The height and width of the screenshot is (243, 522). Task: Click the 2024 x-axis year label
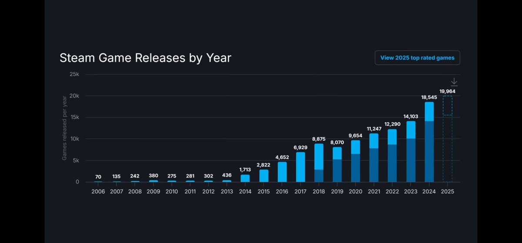tap(429, 191)
